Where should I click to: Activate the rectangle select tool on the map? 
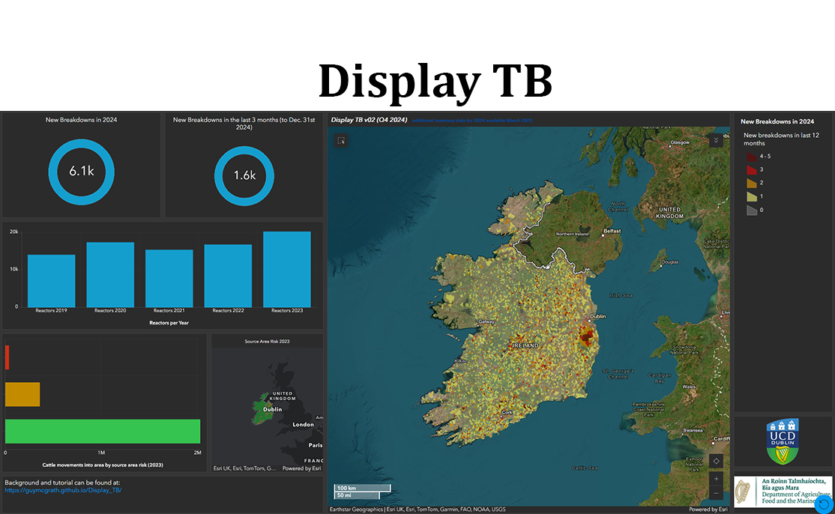(x=341, y=140)
